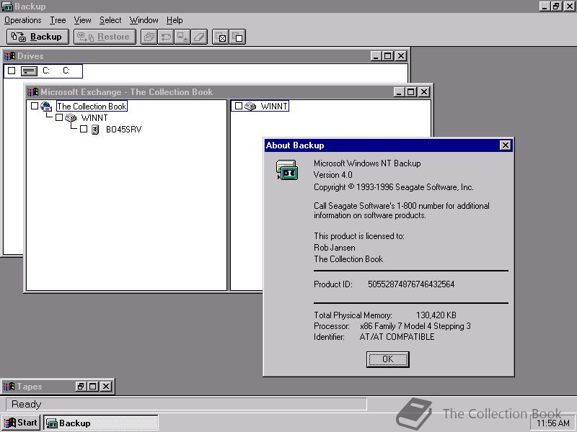This screenshot has width=577, height=432.
Task: Click the Product ID number
Action: click(x=411, y=284)
